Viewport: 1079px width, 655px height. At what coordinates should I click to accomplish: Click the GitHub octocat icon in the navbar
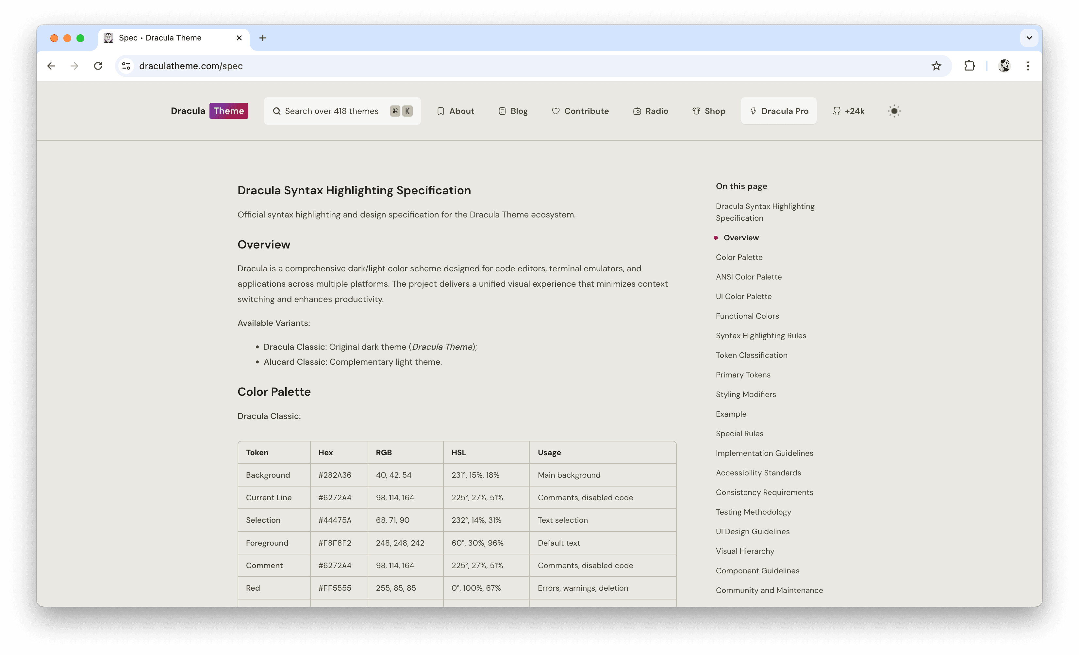pos(837,111)
